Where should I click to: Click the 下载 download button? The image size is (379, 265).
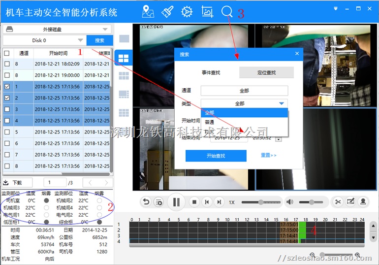click(x=17, y=183)
